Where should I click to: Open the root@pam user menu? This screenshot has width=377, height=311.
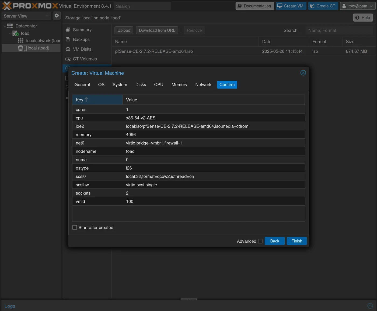click(x=358, y=6)
